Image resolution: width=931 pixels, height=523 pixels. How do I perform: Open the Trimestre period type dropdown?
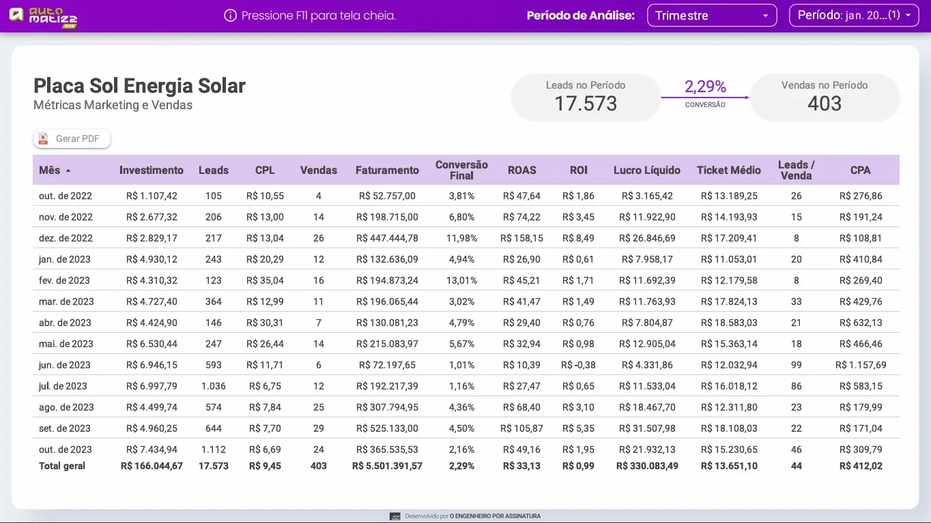coord(712,15)
